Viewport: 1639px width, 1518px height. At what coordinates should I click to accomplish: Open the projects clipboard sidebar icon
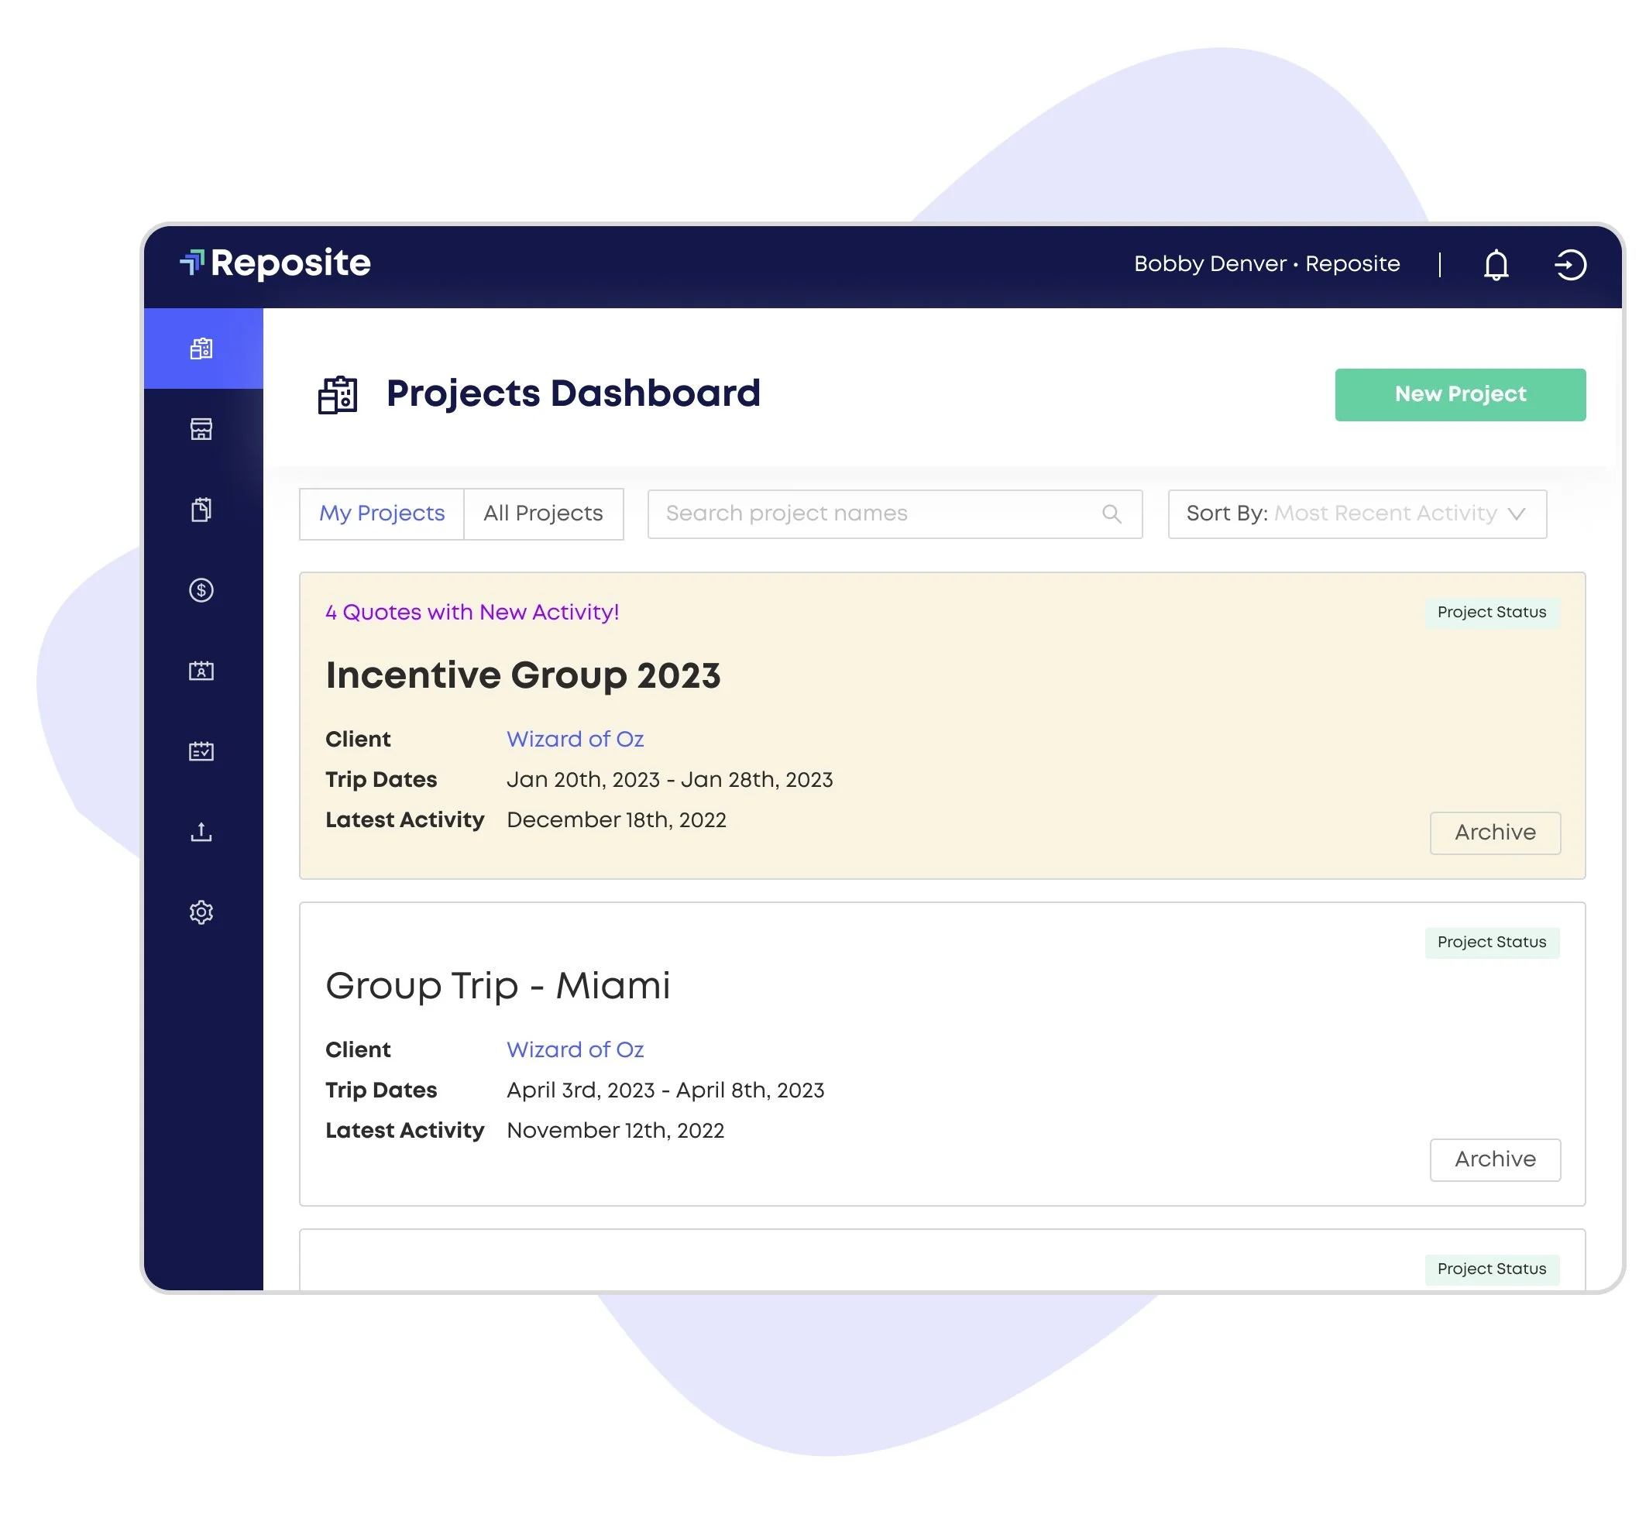(x=201, y=349)
